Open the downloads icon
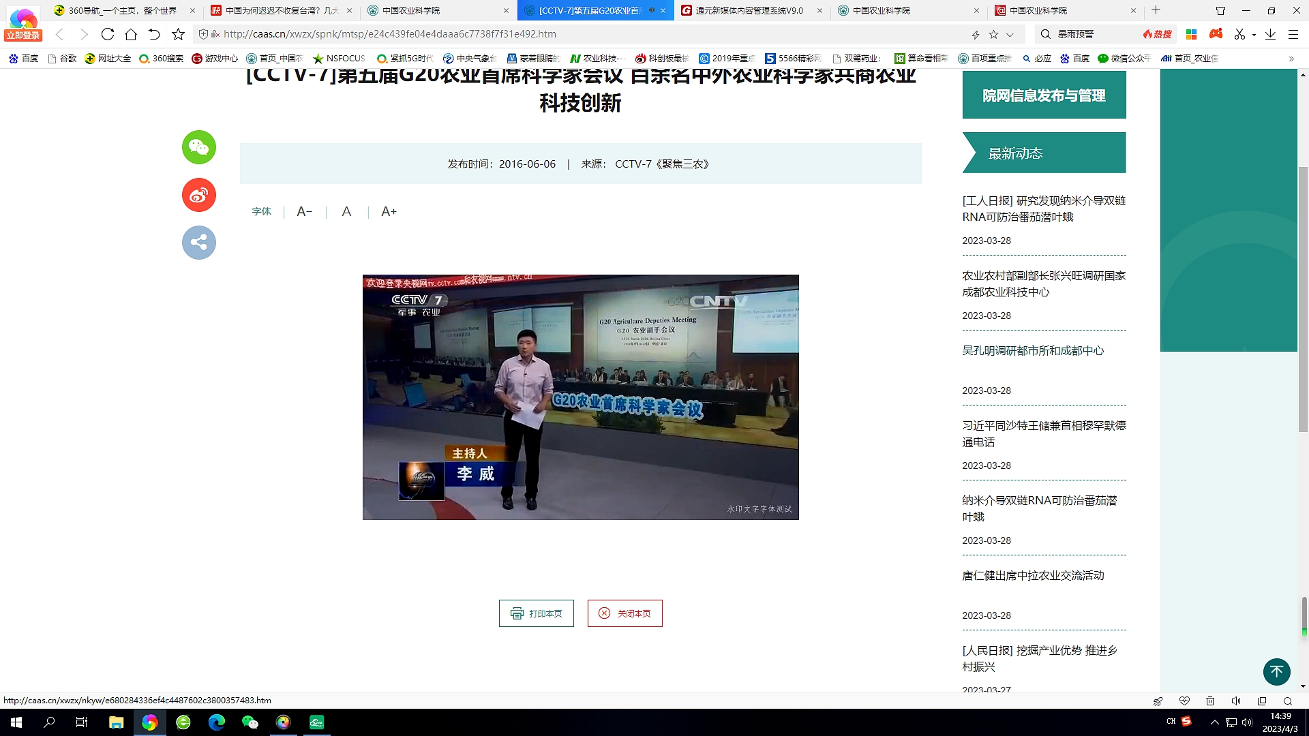The image size is (1309, 736). tap(1270, 34)
